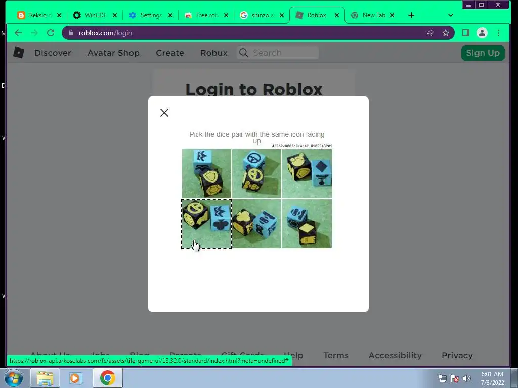The width and height of the screenshot is (518, 388).
Task: Close the active Roblox tab
Action: pos(337,15)
